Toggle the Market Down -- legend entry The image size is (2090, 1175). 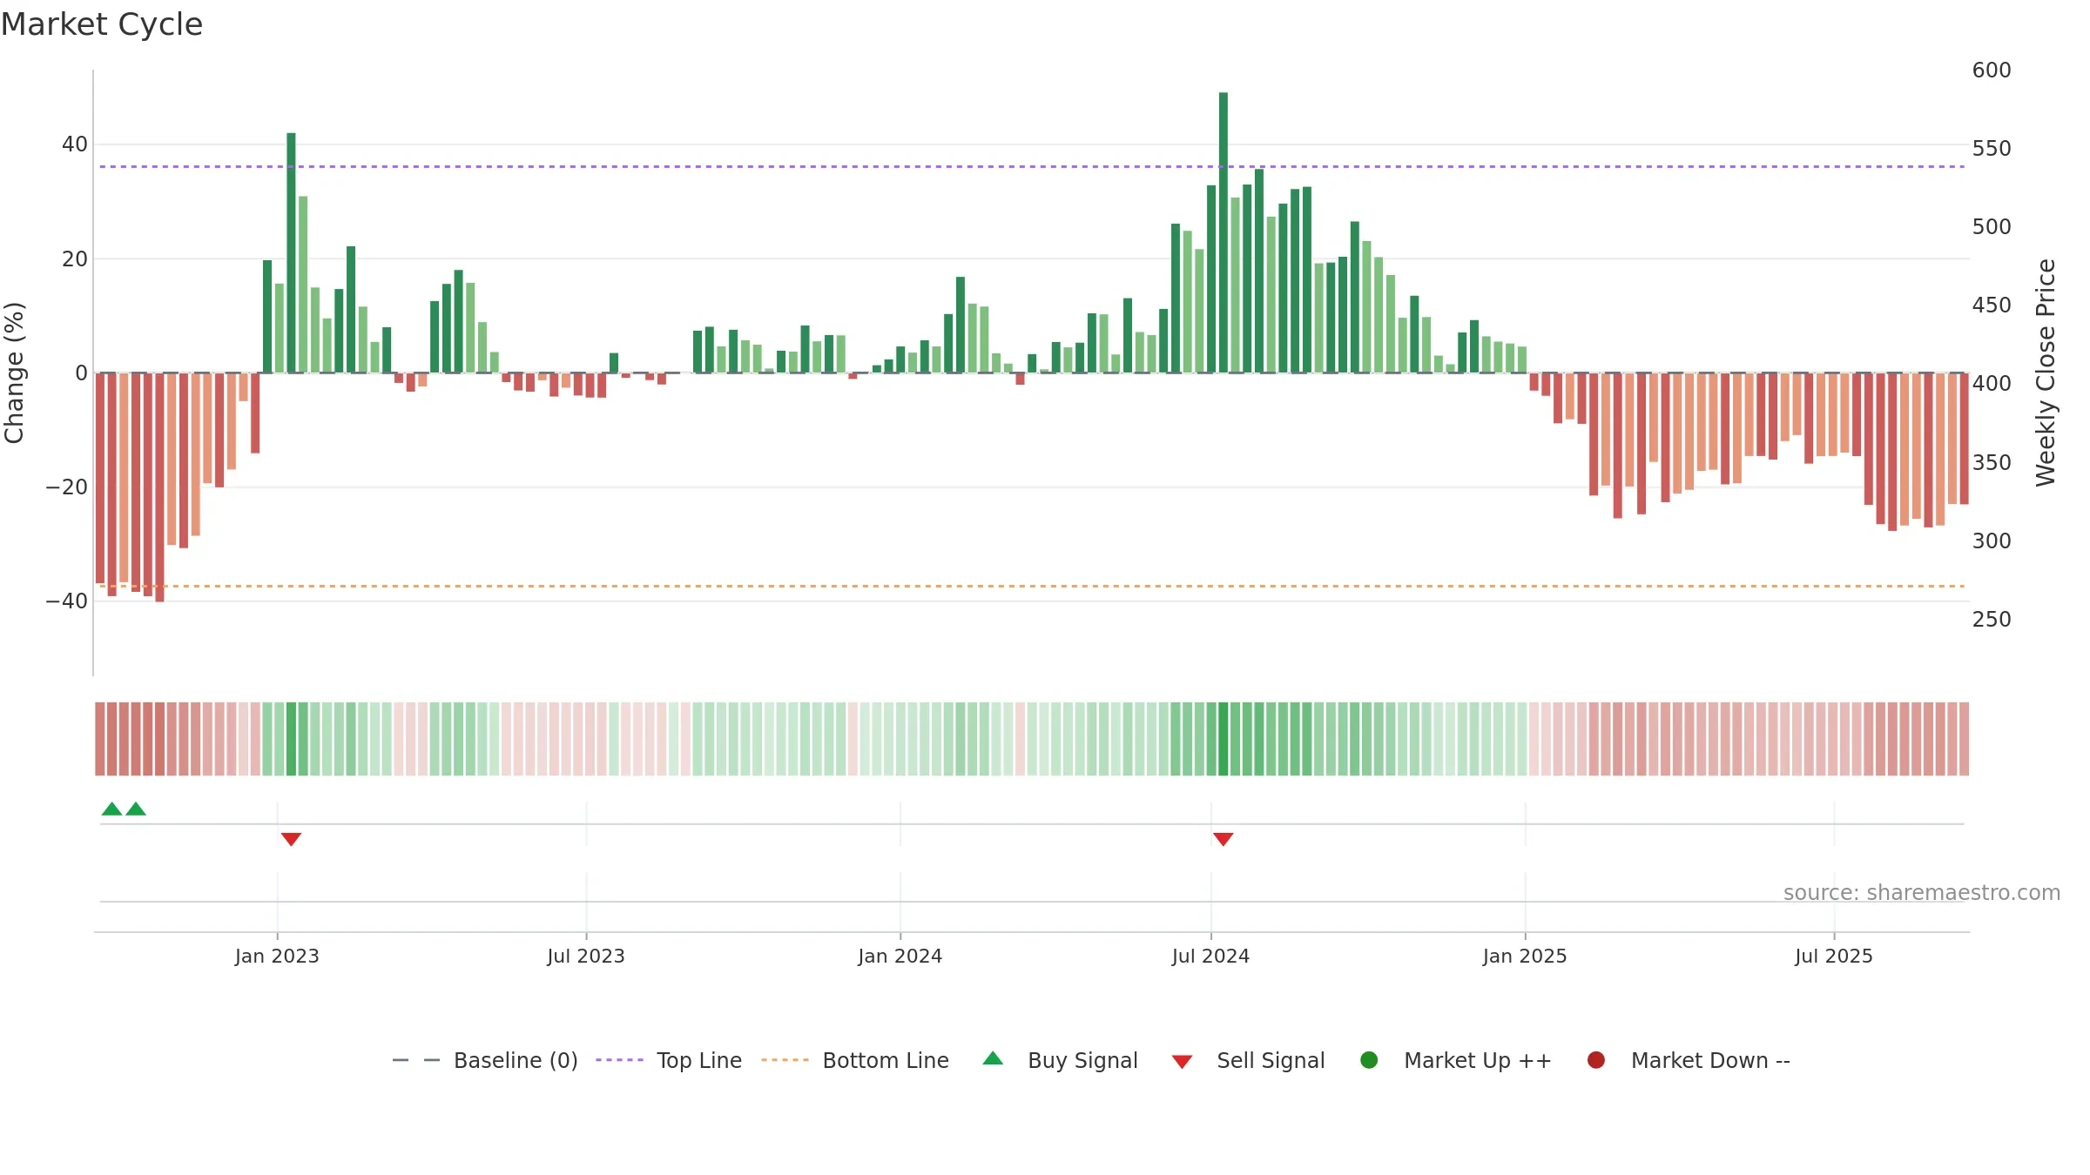(1689, 1060)
